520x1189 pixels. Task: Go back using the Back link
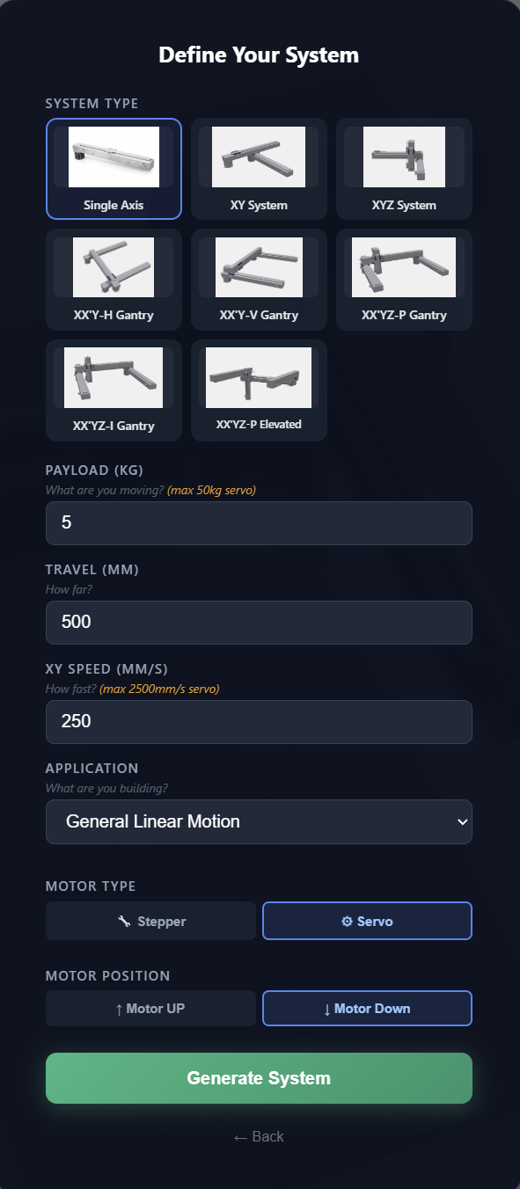[259, 1136]
